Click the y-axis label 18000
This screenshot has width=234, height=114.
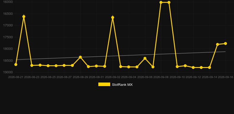click(8, 49)
